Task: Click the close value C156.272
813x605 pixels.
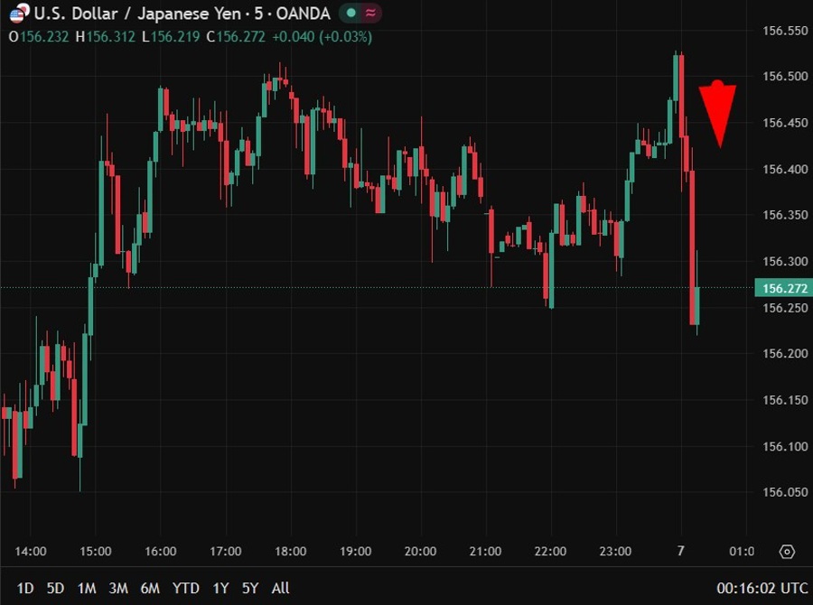Action: 236,37
